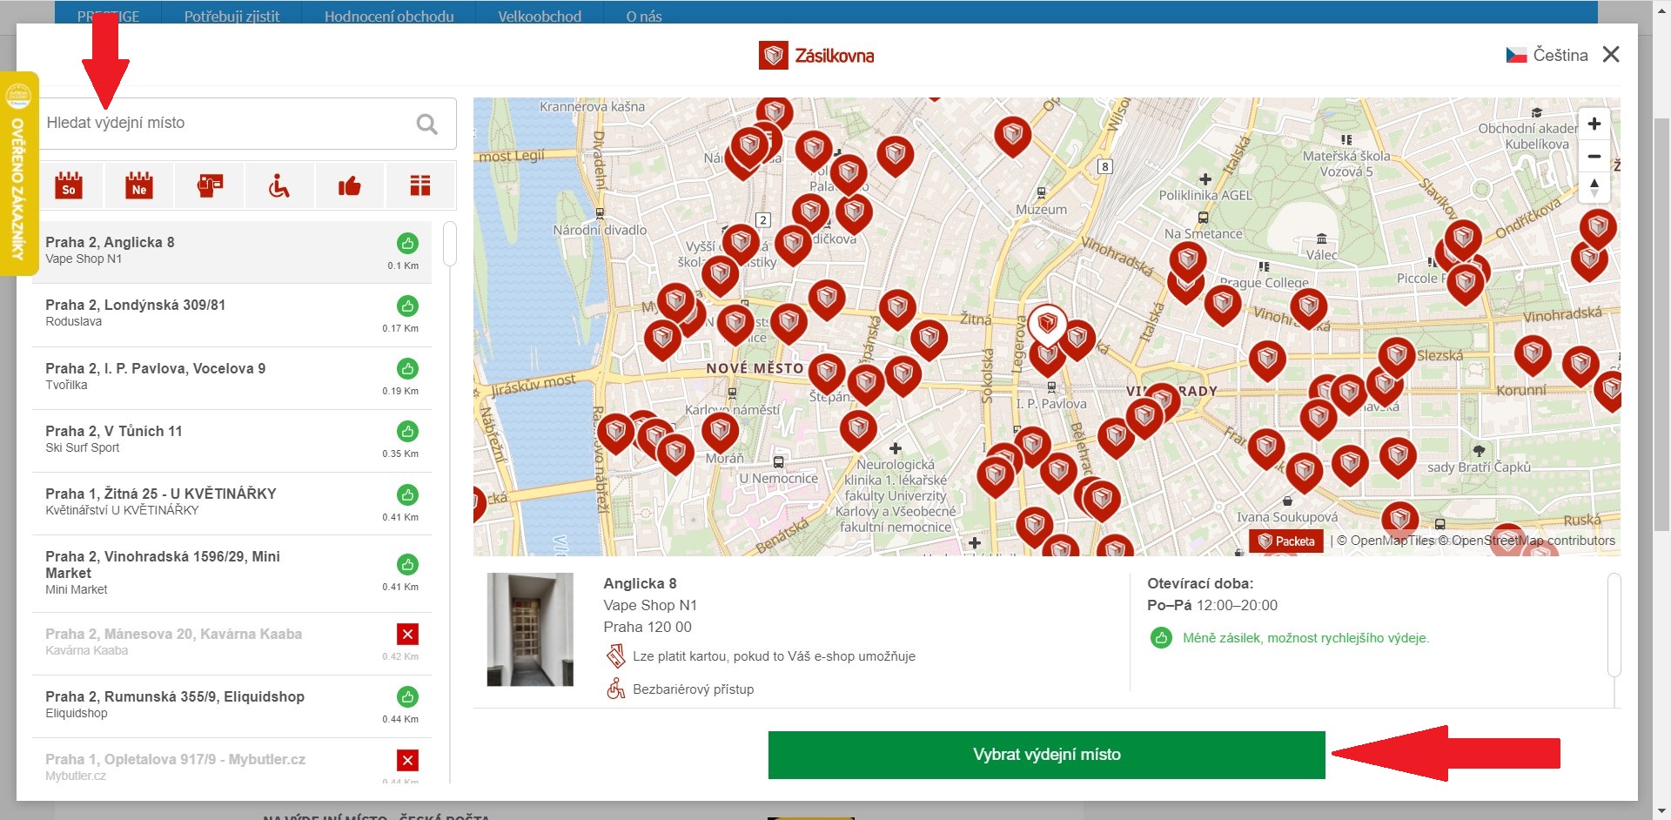
Task: Click green thumbs-up icon on Vocelova 9 row
Action: pos(407,368)
